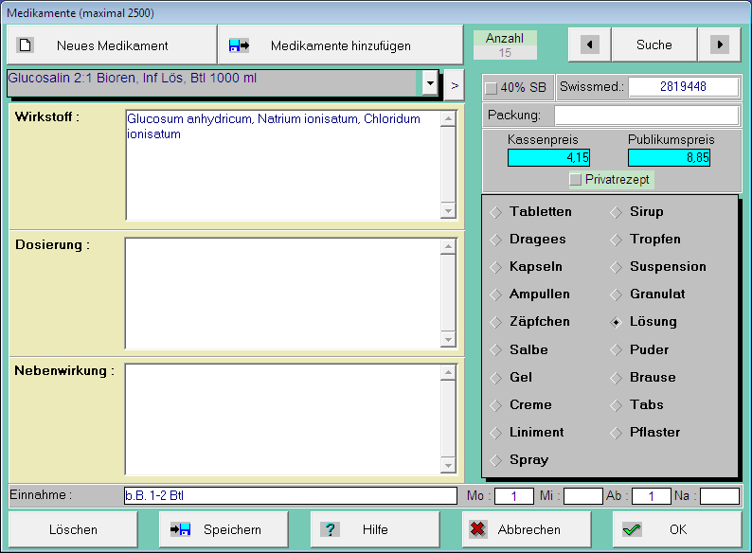Choose Tropfen as medication form

coord(617,240)
